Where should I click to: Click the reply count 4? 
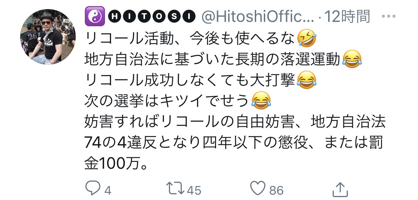point(108,190)
